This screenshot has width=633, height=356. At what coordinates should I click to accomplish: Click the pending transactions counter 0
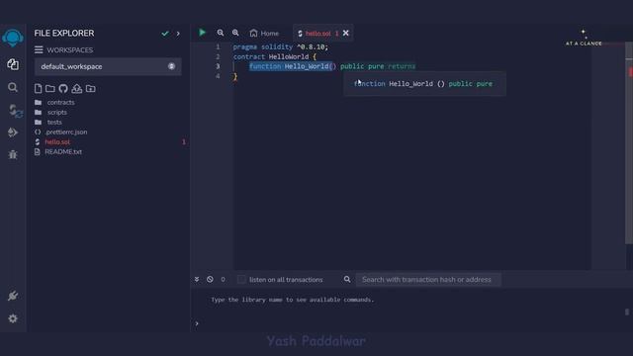[x=223, y=279]
